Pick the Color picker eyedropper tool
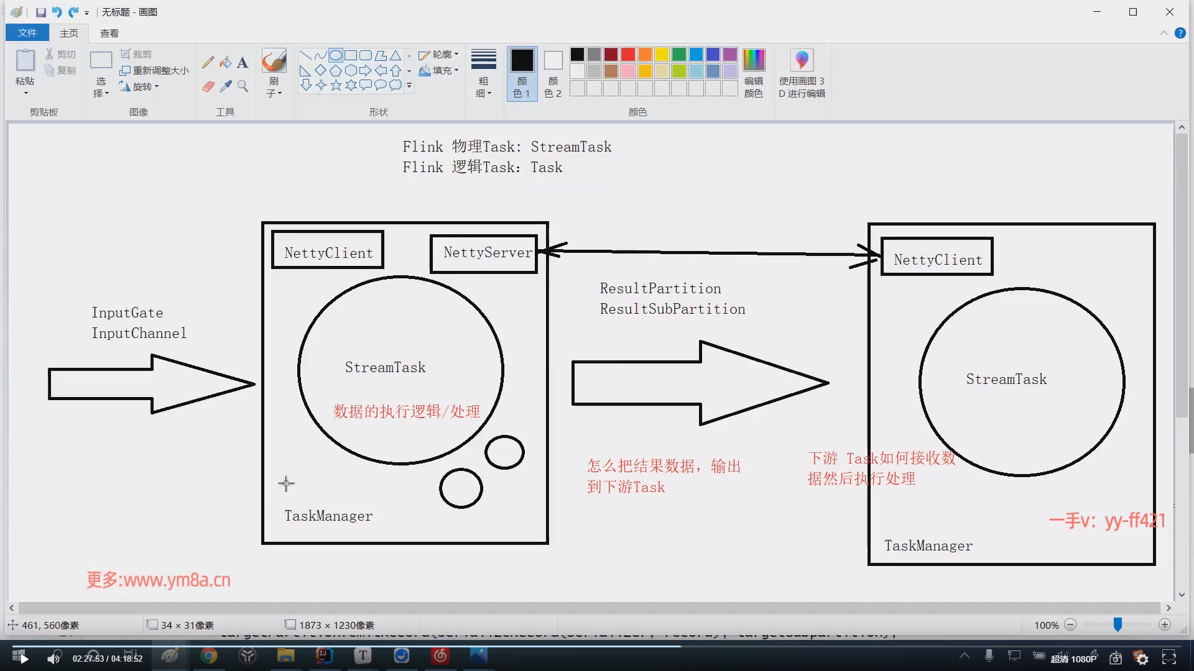 226,86
